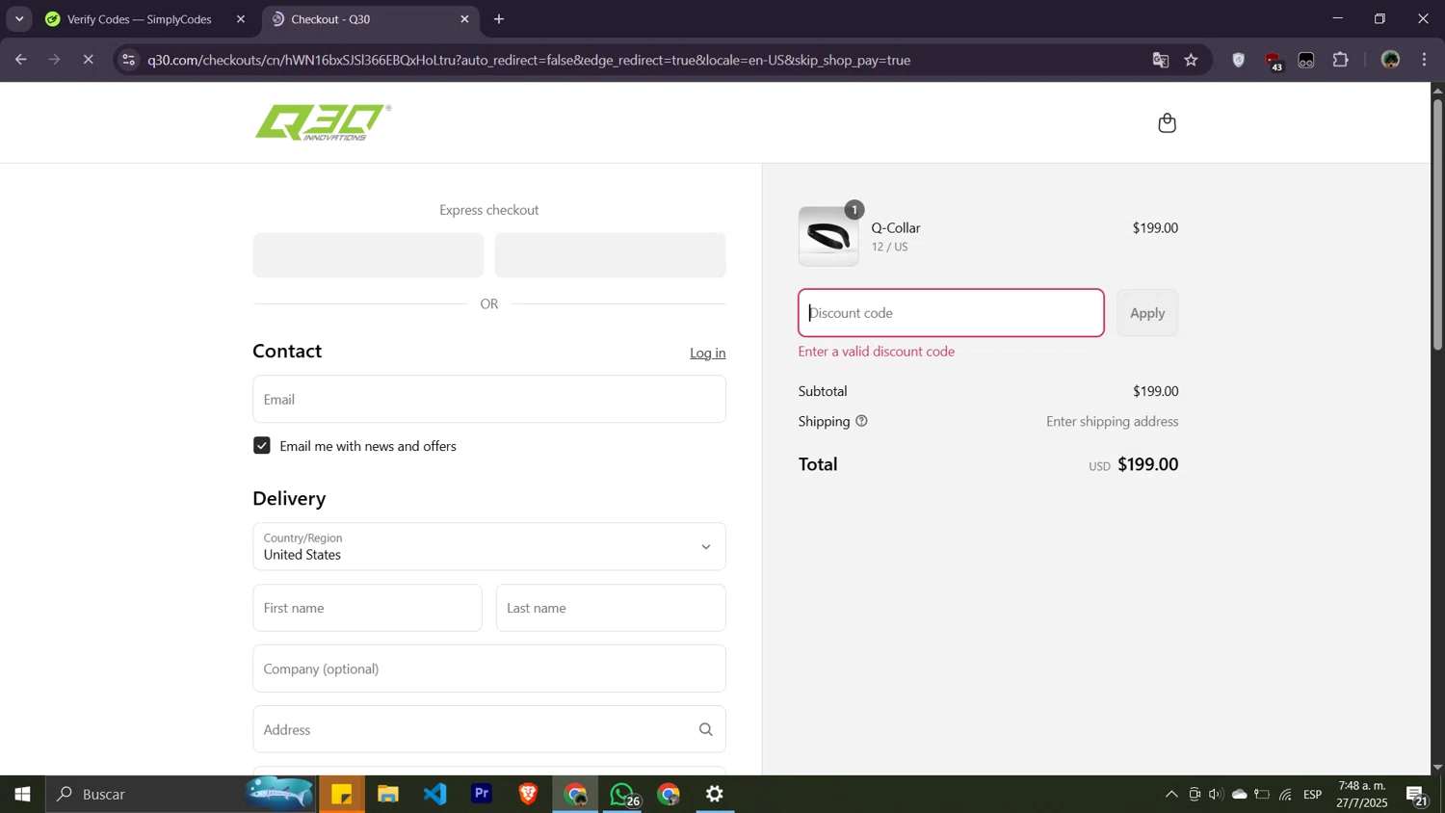This screenshot has height=813, width=1445.
Task: Click the Q-Collar product thumbnail
Action: tap(828, 236)
